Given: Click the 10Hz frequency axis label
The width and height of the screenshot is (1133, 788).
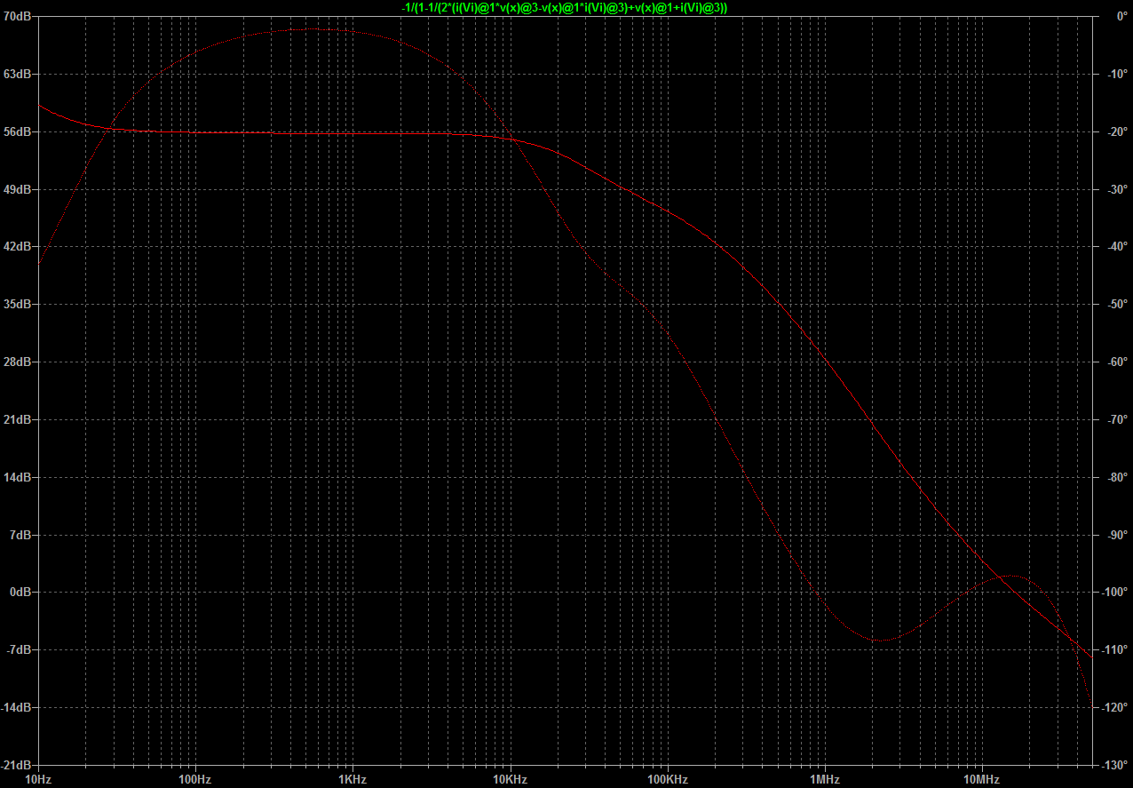Looking at the screenshot, I should click(38, 779).
